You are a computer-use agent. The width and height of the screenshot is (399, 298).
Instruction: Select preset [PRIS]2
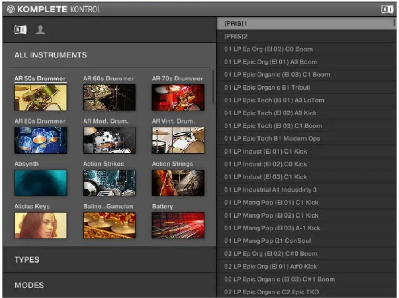point(306,36)
